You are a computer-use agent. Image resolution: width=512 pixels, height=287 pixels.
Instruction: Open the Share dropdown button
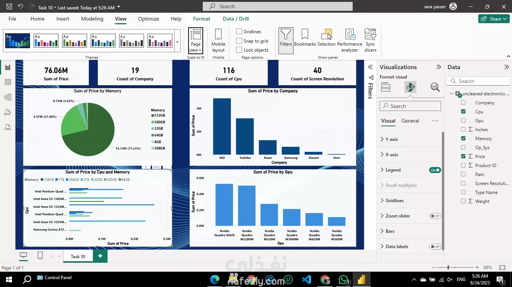point(494,19)
